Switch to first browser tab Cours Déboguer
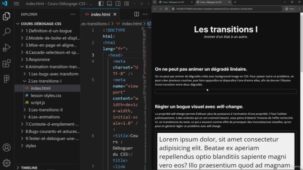This screenshot has height=170, width=303. click(x=173, y=2)
